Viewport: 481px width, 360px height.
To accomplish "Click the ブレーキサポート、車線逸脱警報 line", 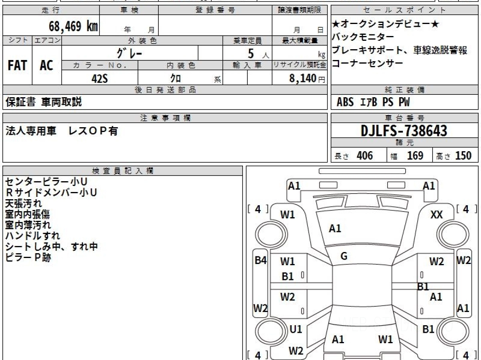I will pyautogui.click(x=400, y=50).
